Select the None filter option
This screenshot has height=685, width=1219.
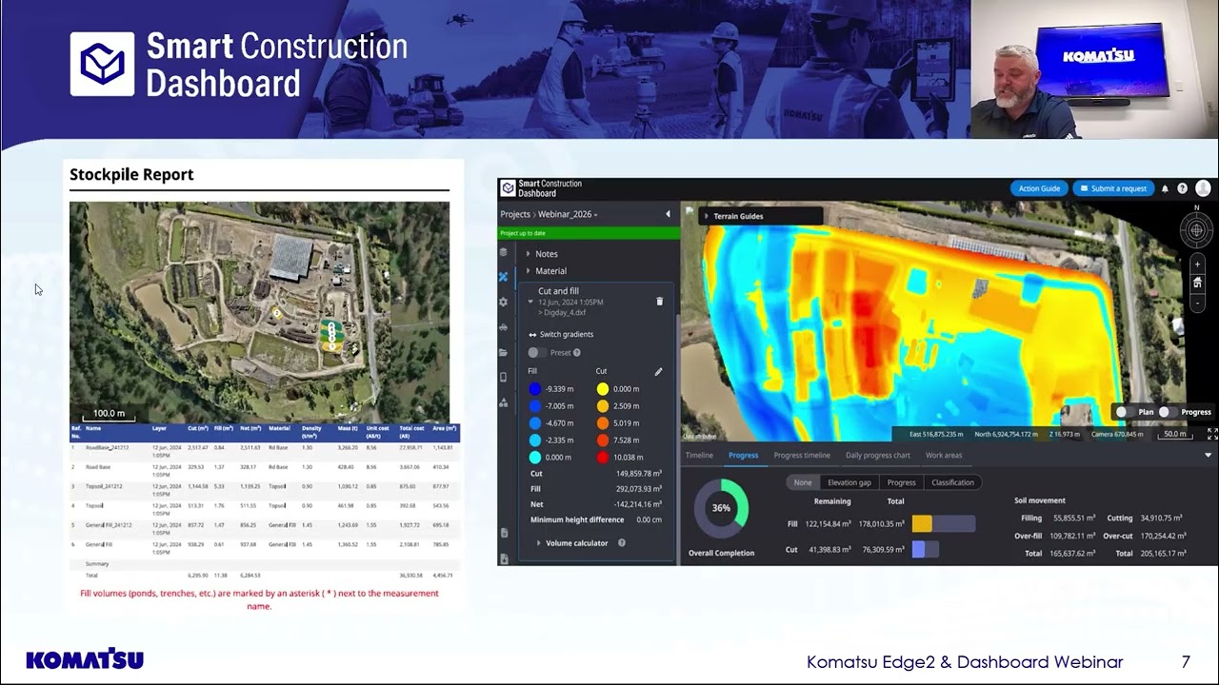803,482
